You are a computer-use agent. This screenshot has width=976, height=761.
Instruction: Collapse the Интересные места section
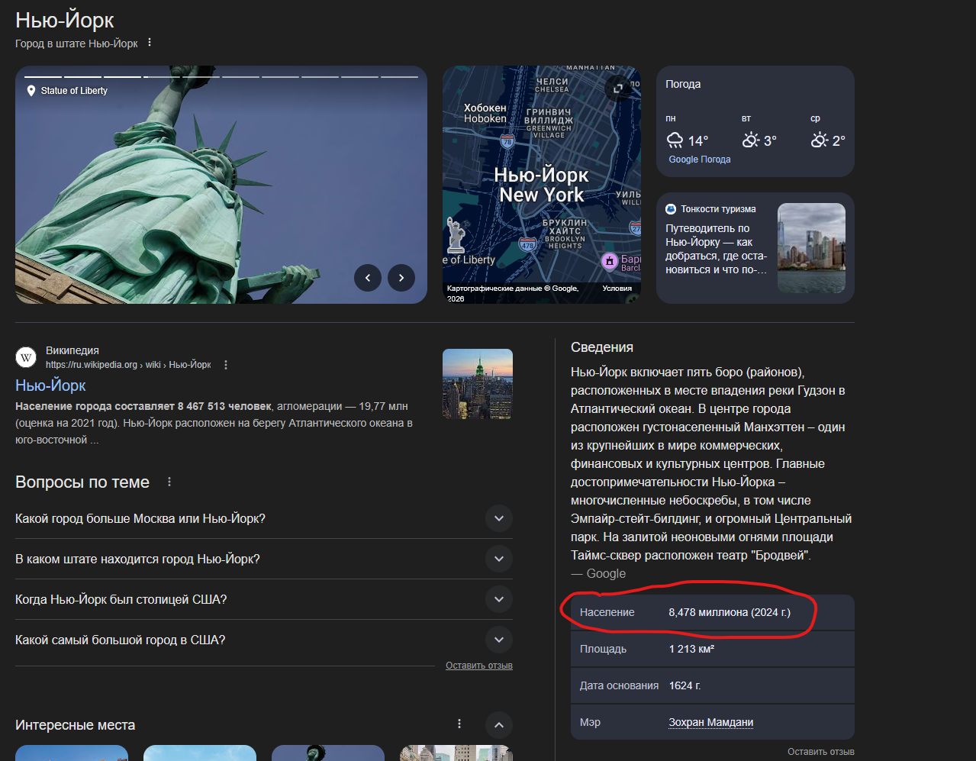pos(499,724)
